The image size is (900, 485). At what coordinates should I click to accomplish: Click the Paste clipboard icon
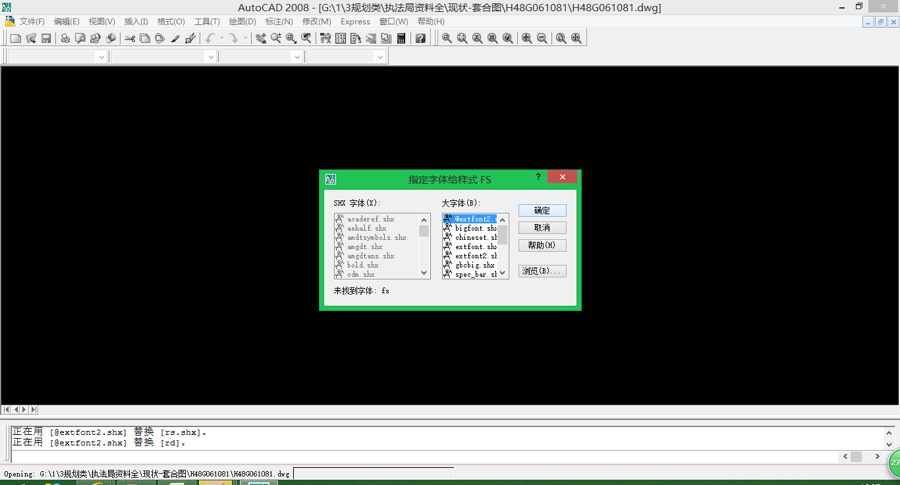coord(160,38)
